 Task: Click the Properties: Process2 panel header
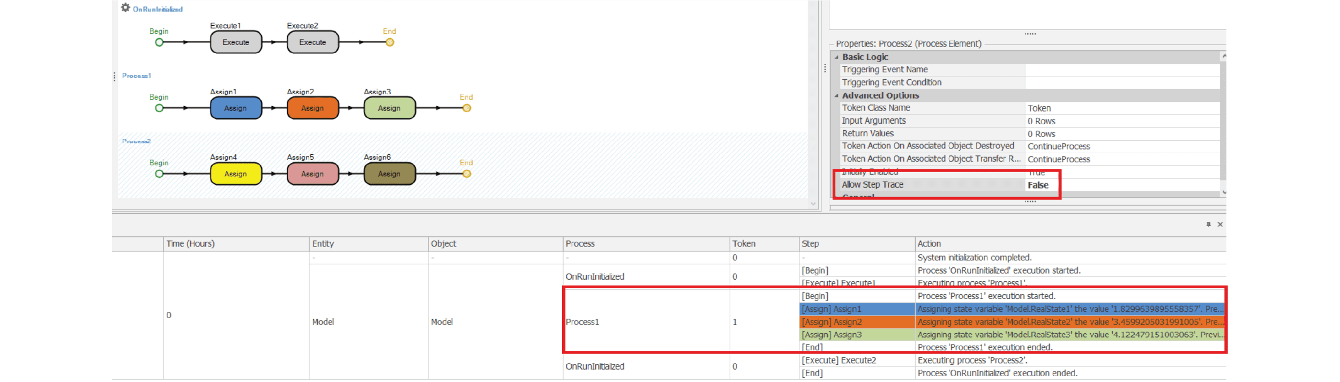[x=909, y=44]
